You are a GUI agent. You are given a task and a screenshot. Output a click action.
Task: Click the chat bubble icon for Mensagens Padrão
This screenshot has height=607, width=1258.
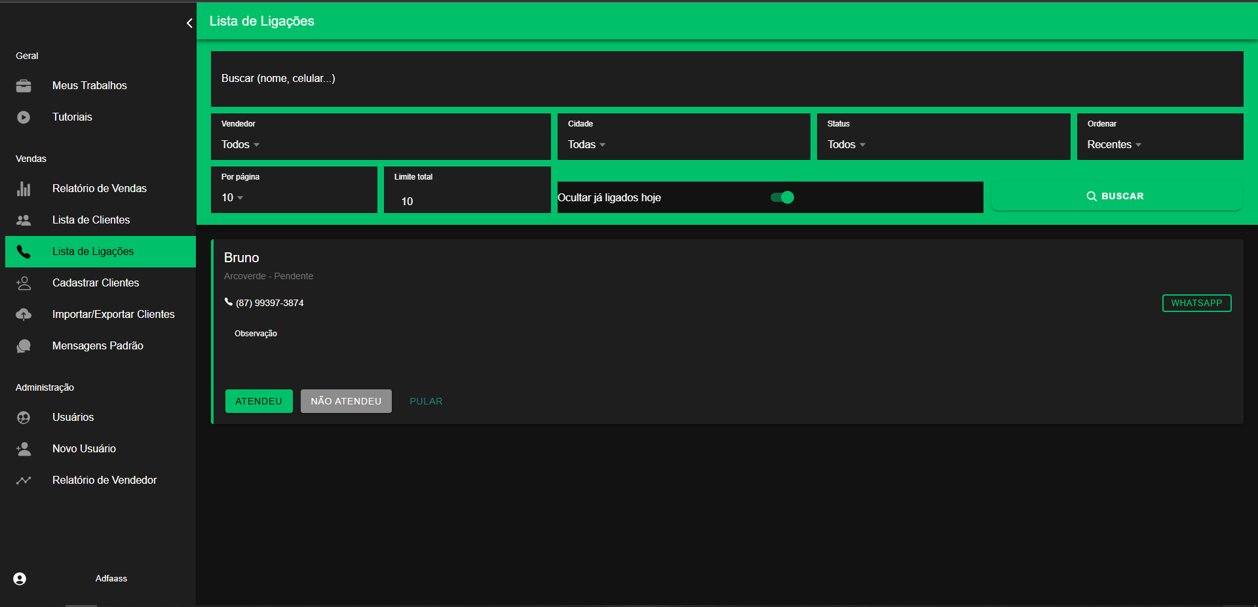coord(24,346)
